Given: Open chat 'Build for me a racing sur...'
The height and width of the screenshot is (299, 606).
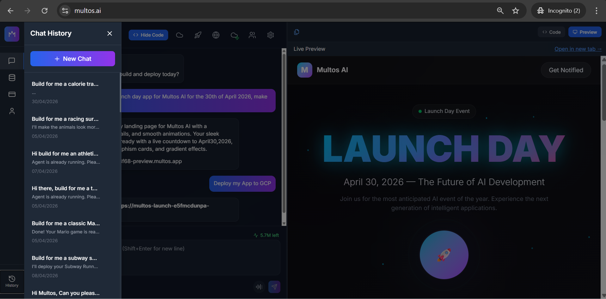Looking at the screenshot, I should coord(72,127).
